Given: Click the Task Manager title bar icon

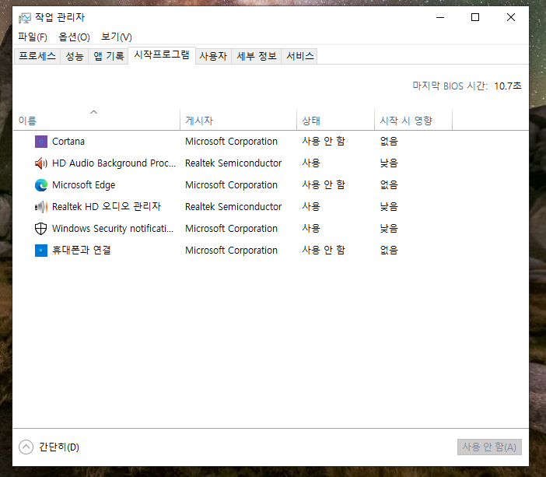Looking at the screenshot, I should pyautogui.click(x=25, y=17).
